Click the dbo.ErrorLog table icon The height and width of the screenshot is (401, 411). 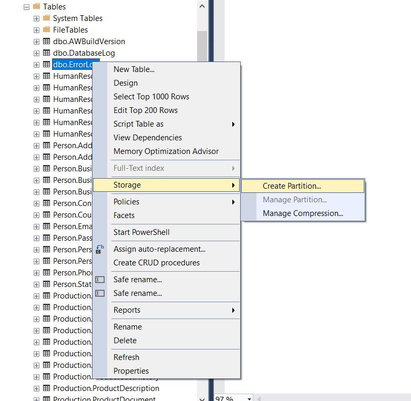tap(46, 64)
